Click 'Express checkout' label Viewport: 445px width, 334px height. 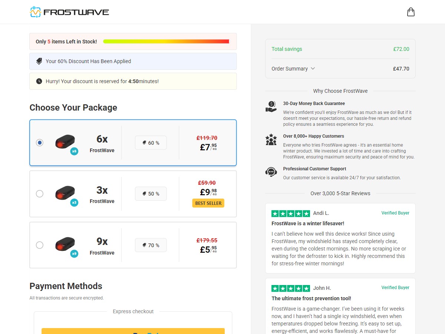pyautogui.click(x=133, y=311)
